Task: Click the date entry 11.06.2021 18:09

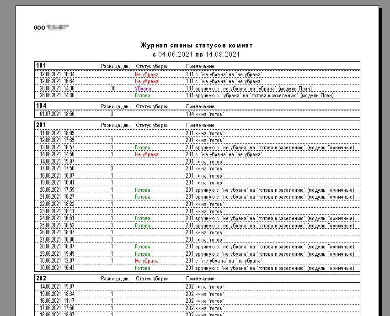Action: pyautogui.click(x=57, y=133)
